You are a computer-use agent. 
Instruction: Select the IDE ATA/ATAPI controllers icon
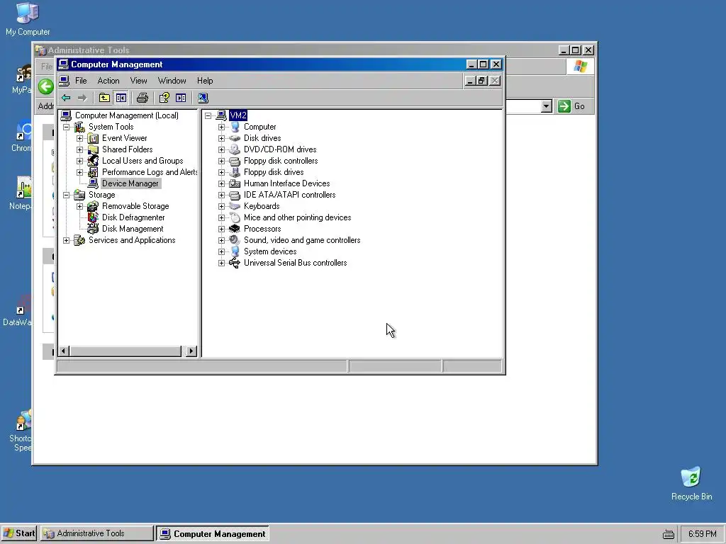tap(235, 195)
